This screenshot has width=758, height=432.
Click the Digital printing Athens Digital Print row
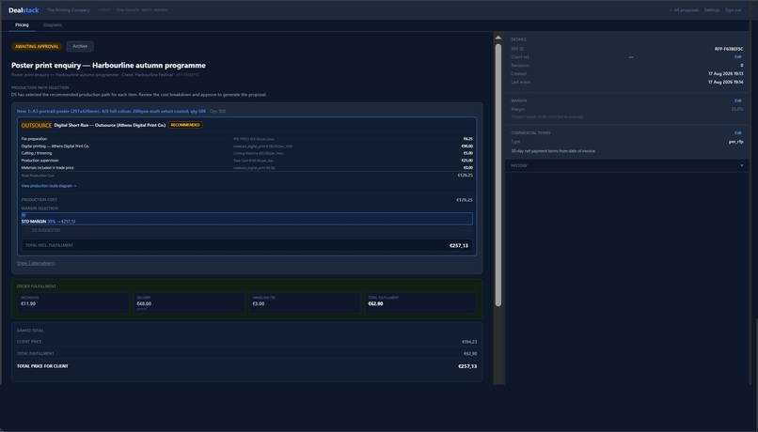(x=247, y=147)
